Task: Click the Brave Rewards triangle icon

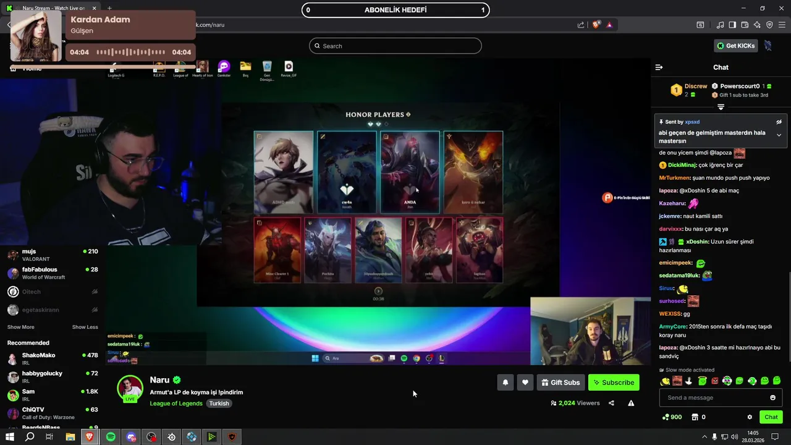Action: click(x=609, y=25)
